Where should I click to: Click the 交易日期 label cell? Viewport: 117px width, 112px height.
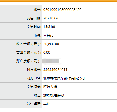[x=21, y=18]
